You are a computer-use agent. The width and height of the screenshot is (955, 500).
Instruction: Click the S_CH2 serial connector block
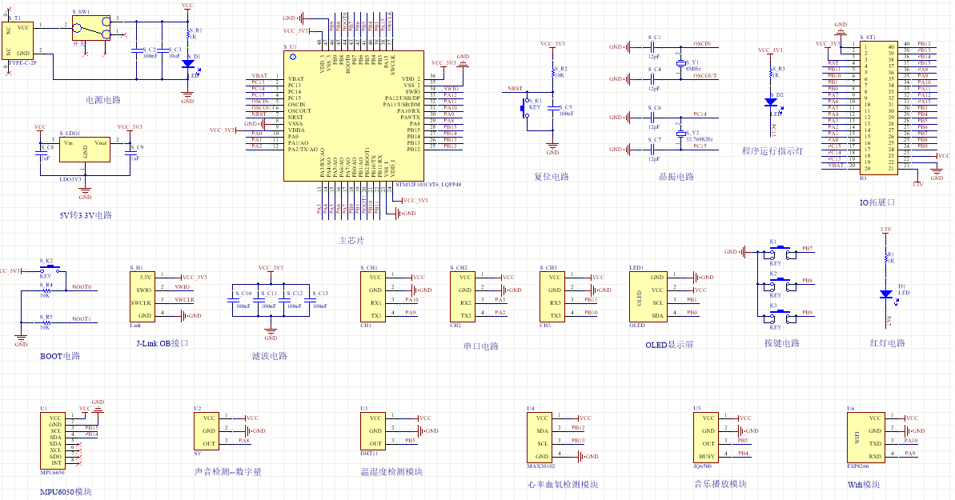462,297
